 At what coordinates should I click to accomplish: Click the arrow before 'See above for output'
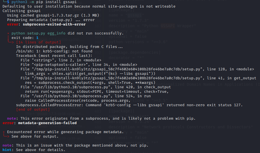[x=6, y=136]
